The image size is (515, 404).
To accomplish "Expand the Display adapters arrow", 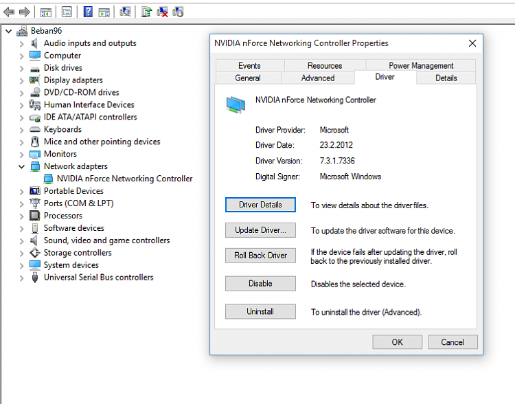I will 22,81.
